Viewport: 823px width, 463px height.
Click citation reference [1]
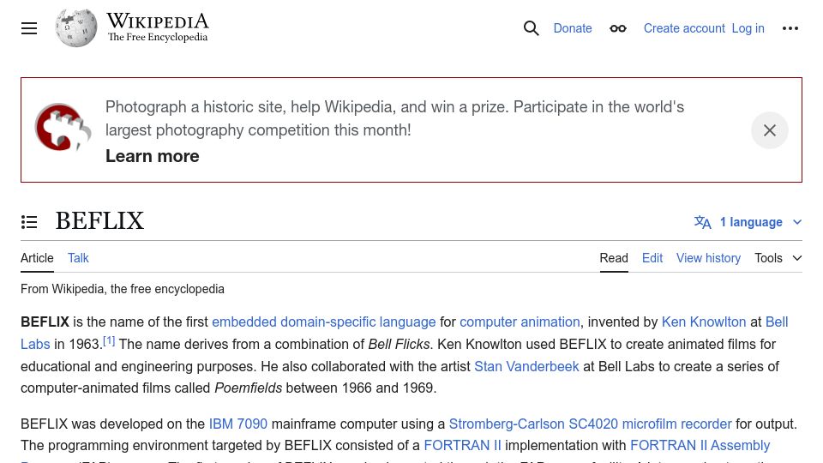click(109, 340)
